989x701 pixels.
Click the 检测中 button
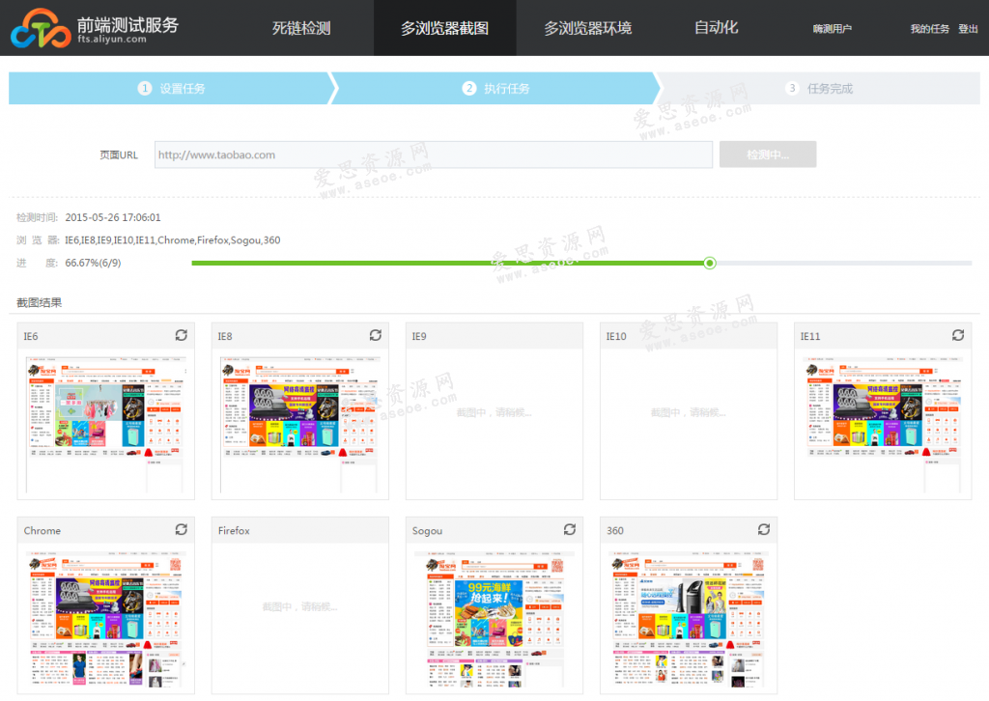click(x=768, y=154)
